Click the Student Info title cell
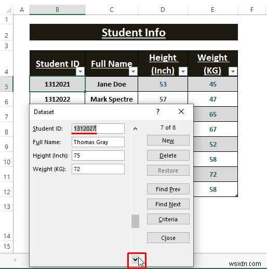The image size is (267, 269). (133, 32)
